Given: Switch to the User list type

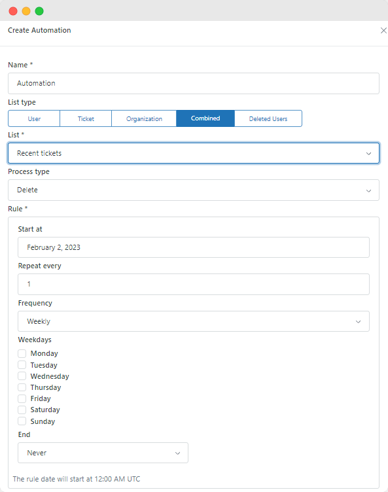Looking at the screenshot, I should point(34,118).
